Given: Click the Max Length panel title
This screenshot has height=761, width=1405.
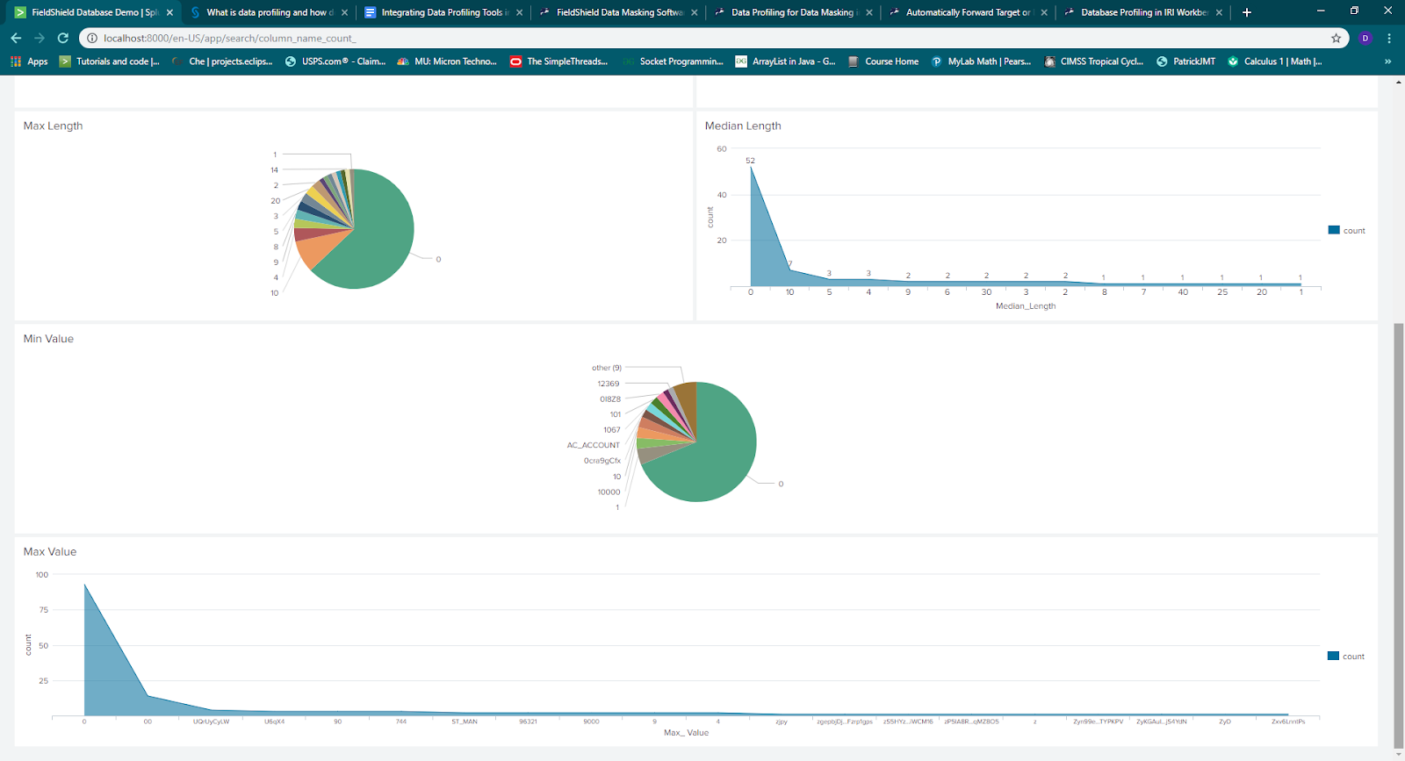Looking at the screenshot, I should 53,126.
